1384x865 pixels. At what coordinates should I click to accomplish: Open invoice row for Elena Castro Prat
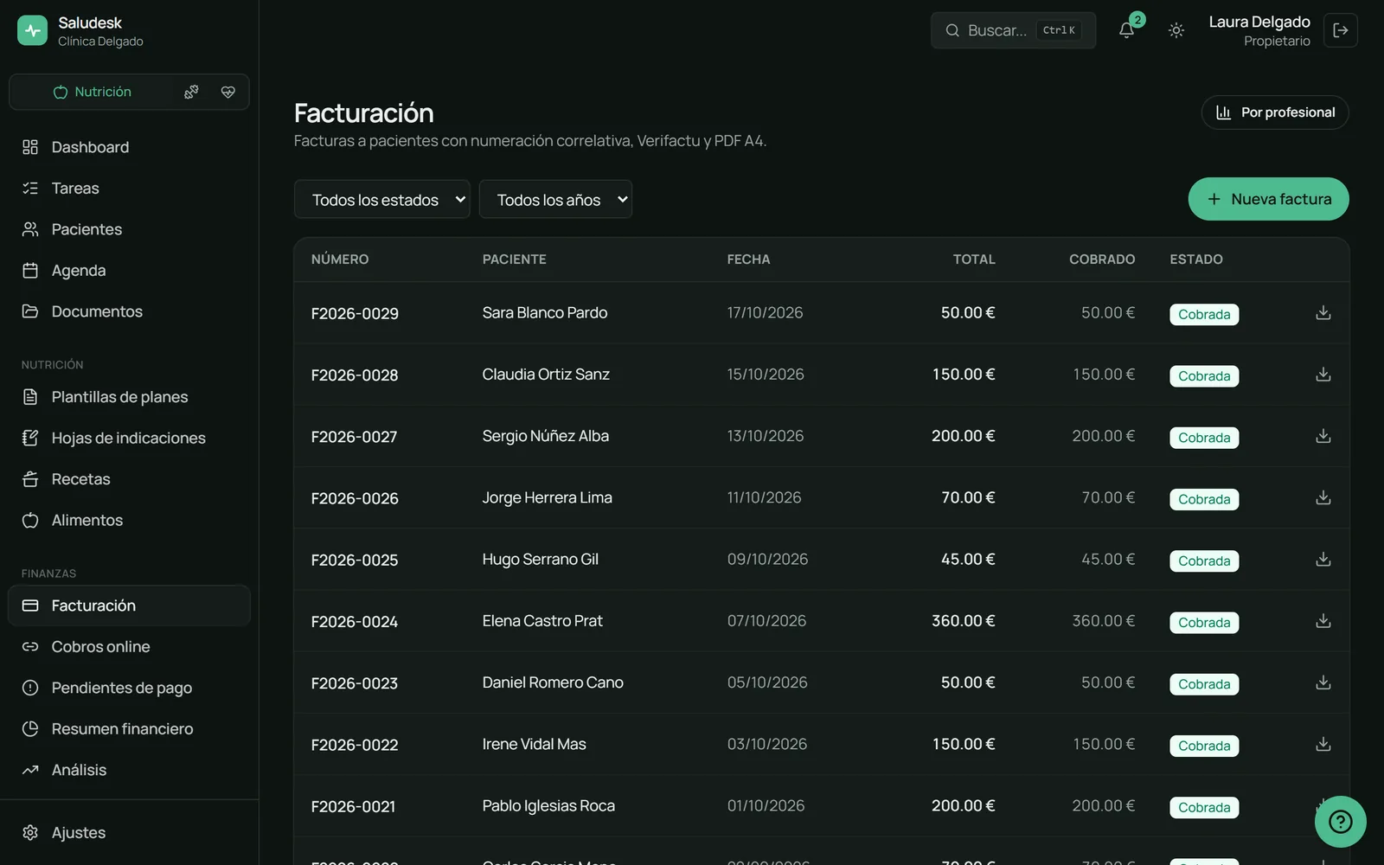(x=822, y=621)
